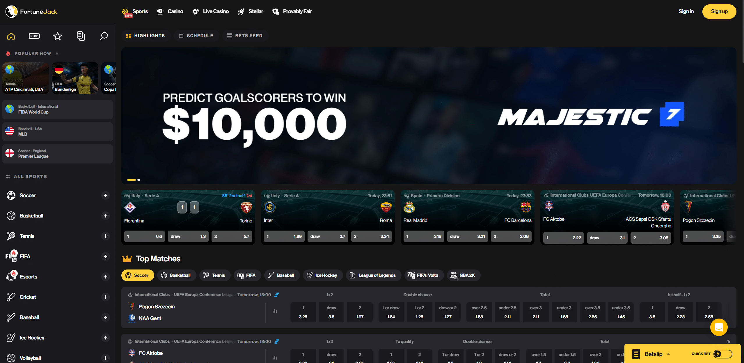
Task: Click the crown icon beside Top Matches
Action: (x=127, y=259)
